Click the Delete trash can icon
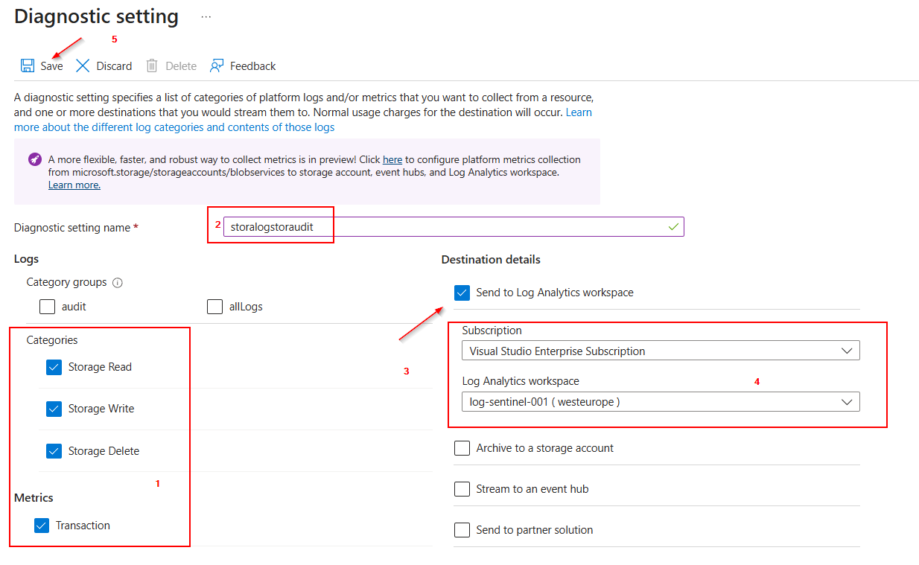Viewport: 919px width, 565px height. click(152, 66)
